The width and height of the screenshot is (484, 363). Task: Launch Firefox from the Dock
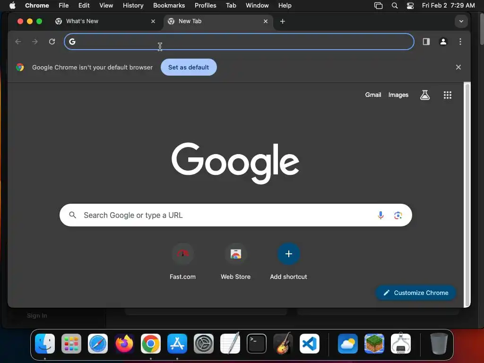click(x=124, y=344)
